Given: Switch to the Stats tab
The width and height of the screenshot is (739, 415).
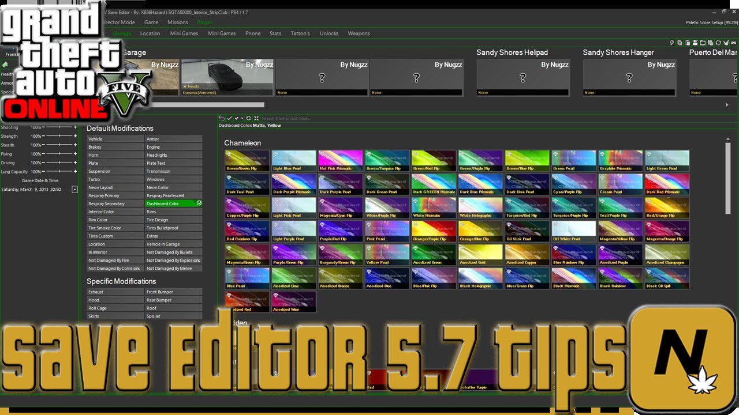Looking at the screenshot, I should [275, 33].
